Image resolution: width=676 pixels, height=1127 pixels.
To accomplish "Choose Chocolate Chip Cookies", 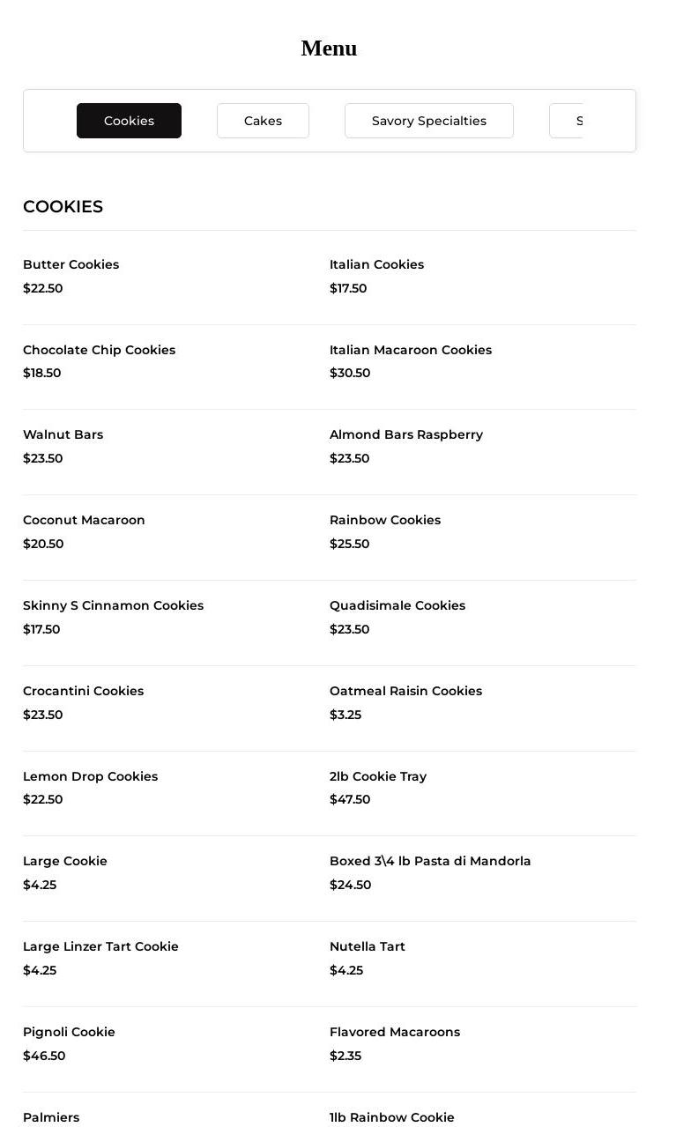I will pos(99,350).
